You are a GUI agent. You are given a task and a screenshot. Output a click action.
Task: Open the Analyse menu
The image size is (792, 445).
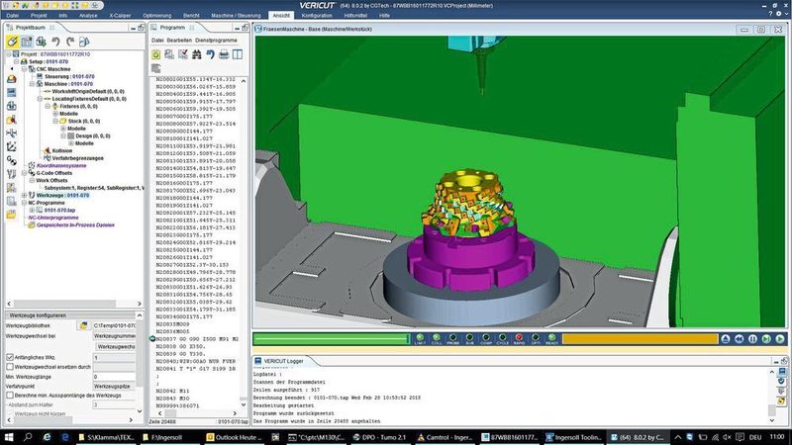pyautogui.click(x=88, y=16)
